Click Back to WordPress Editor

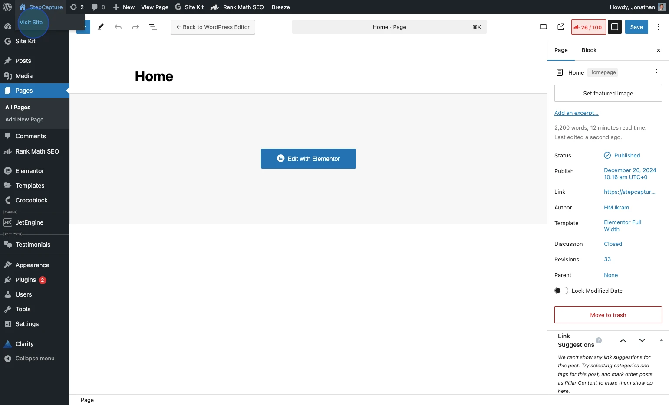[213, 27]
